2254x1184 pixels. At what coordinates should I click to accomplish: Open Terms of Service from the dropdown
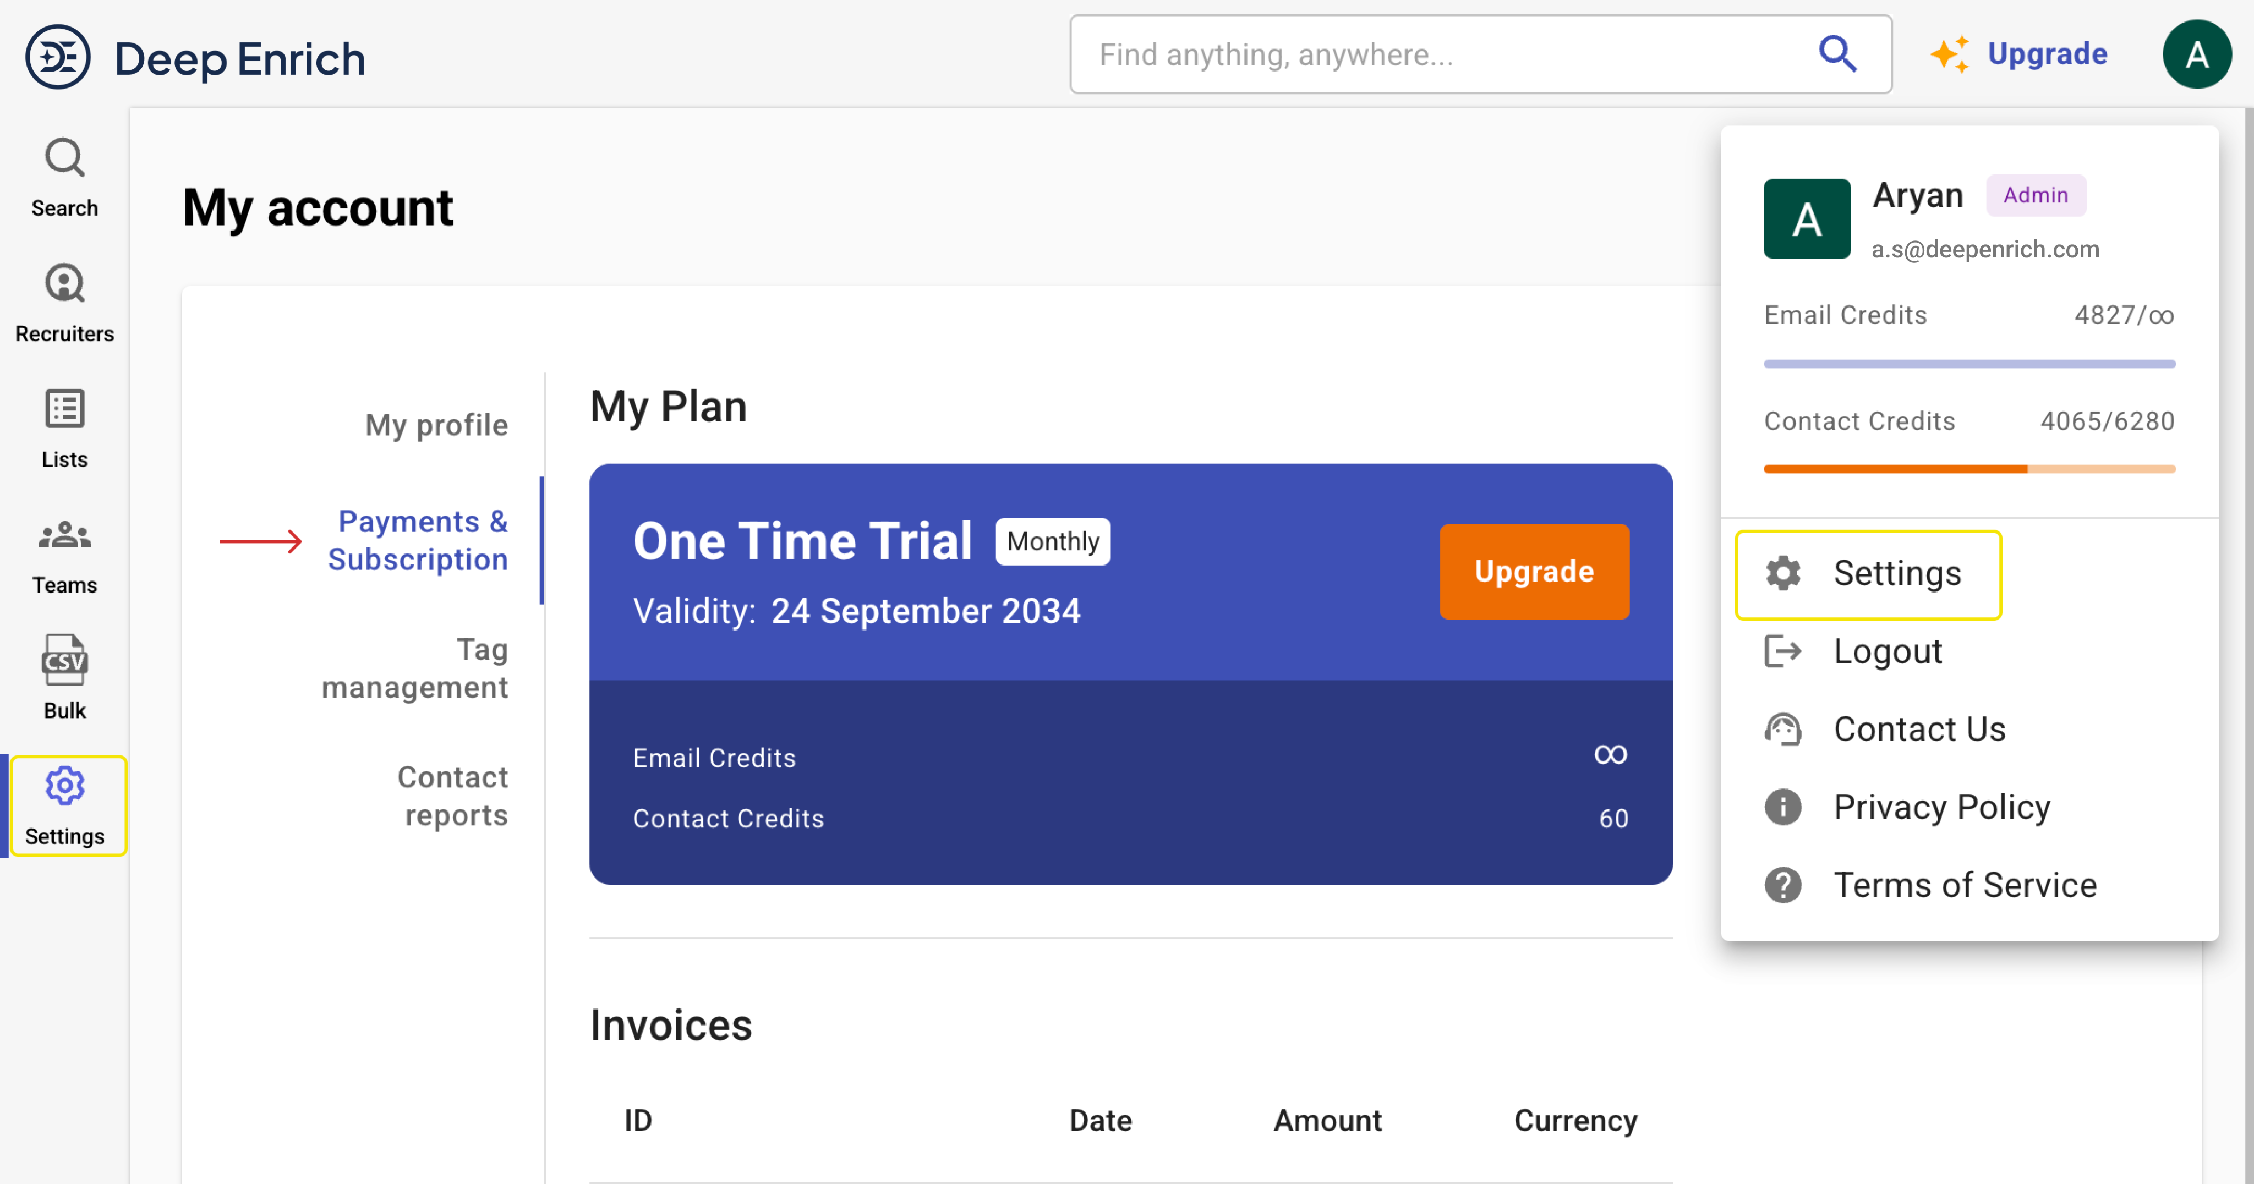1963,886
